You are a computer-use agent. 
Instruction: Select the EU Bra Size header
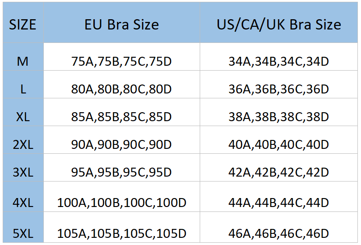(x=122, y=25)
